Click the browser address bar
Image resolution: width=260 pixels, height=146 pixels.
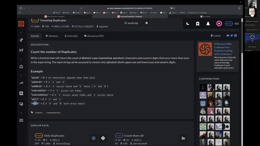pos(130,8)
